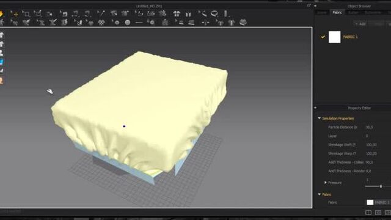391x220 pixels.
Task: Click the first view layout icon at bottom right
Action: point(368,213)
